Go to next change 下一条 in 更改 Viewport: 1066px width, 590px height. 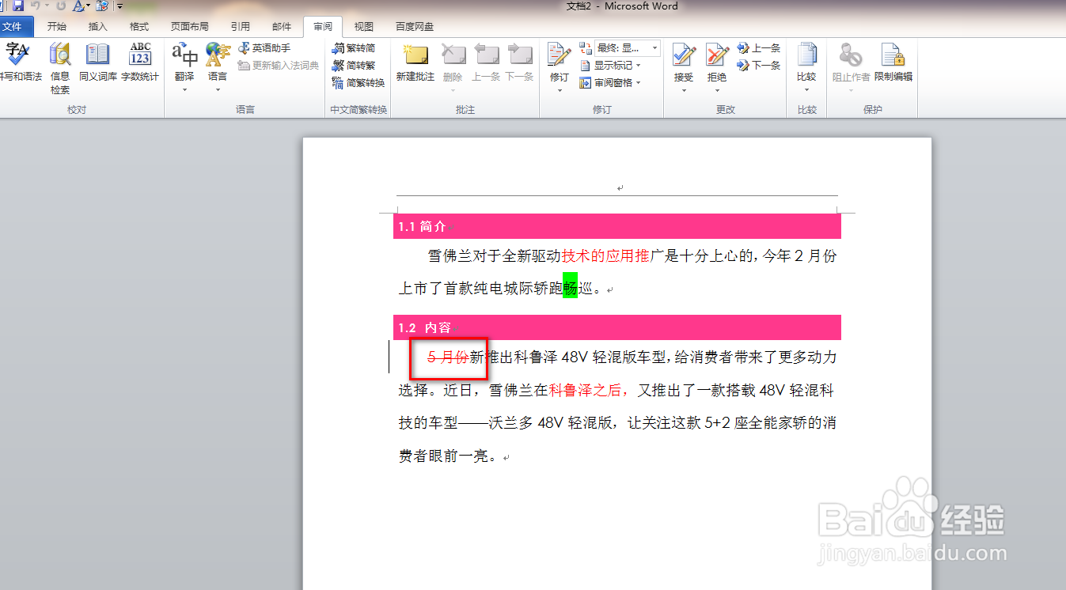pos(759,66)
